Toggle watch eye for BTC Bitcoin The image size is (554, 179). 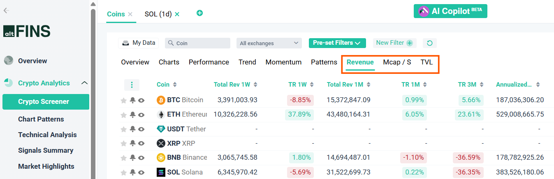(141, 100)
